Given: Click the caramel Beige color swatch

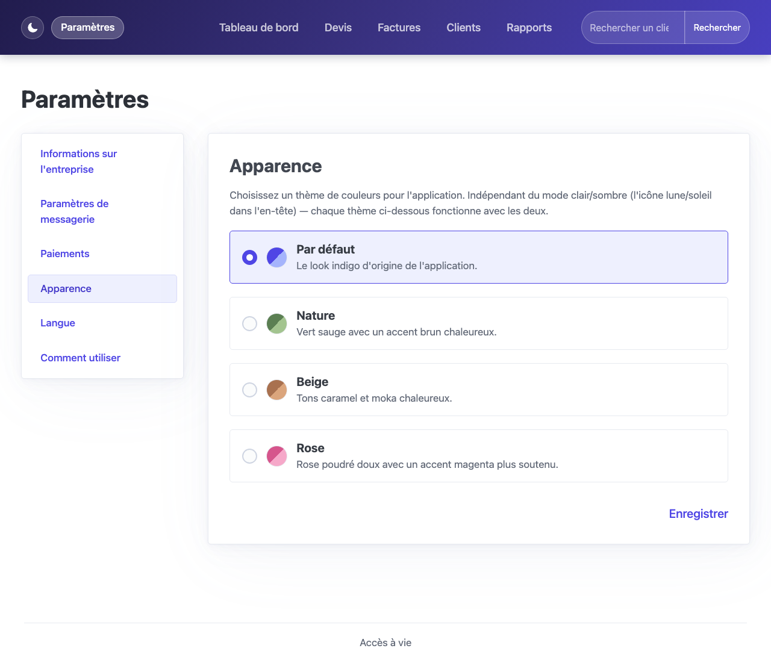Looking at the screenshot, I should point(276,390).
